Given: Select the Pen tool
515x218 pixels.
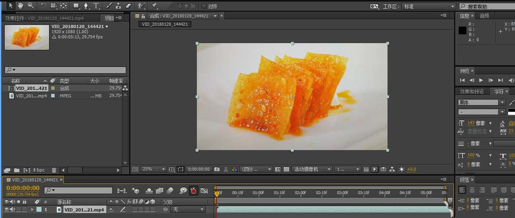Looking at the screenshot, I should pyautogui.click(x=86, y=6).
